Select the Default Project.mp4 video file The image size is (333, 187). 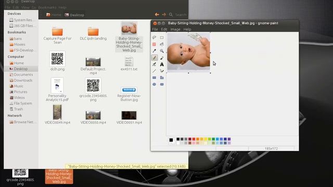click(93, 66)
